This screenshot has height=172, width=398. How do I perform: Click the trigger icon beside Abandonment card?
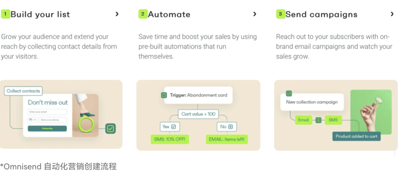pyautogui.click(x=164, y=95)
